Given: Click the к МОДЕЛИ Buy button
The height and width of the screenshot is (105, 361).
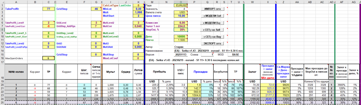Looking at the screenshot, I should point(212,23).
